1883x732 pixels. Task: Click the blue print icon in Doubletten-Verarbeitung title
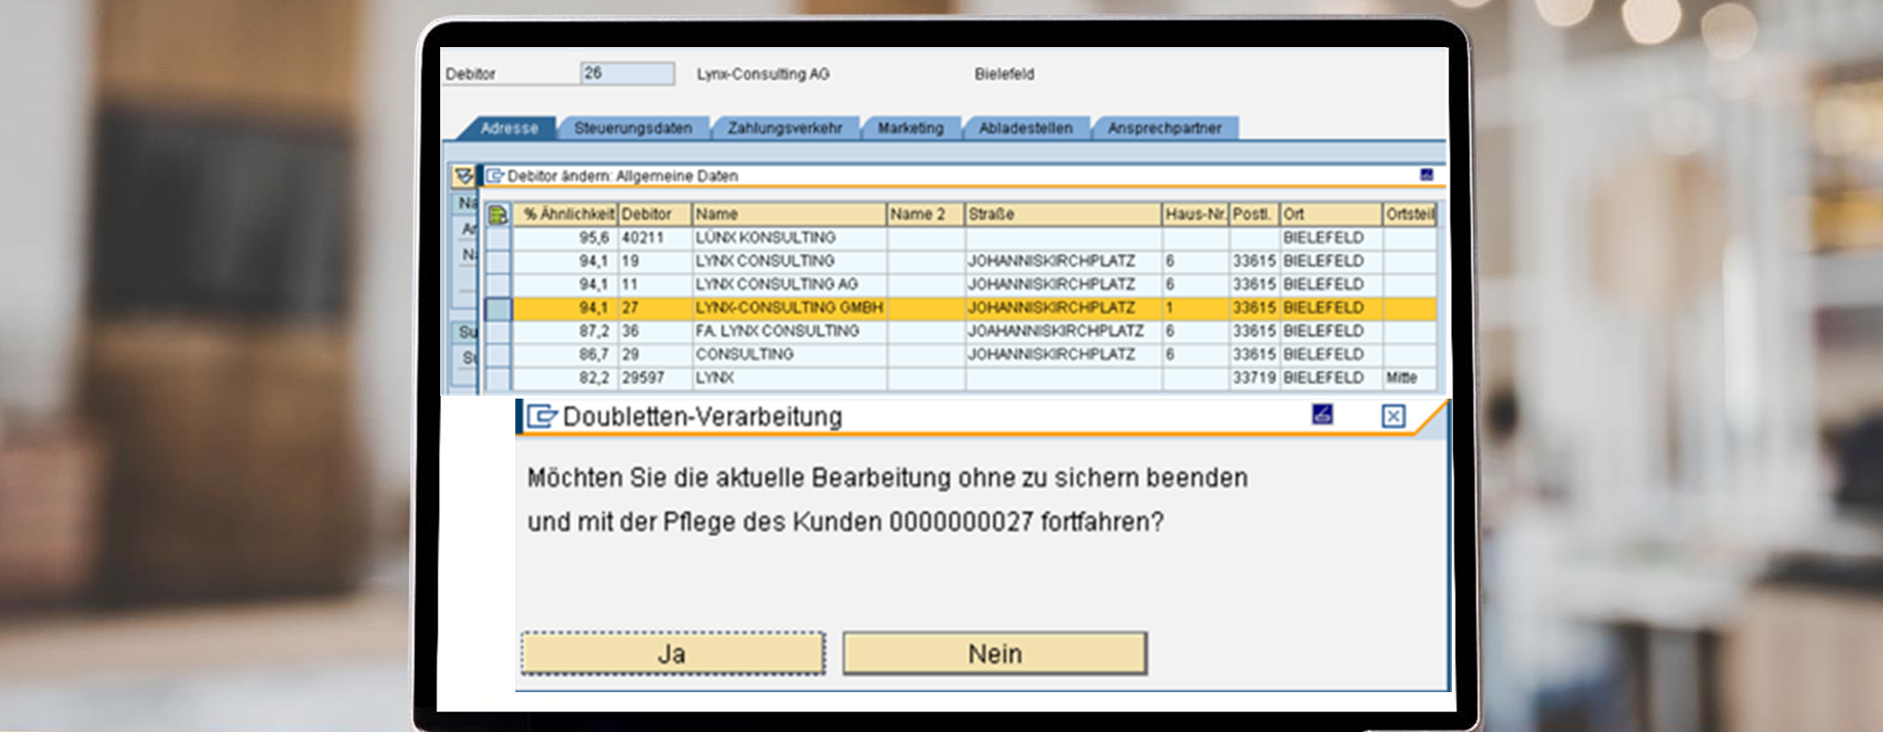pos(1321,416)
